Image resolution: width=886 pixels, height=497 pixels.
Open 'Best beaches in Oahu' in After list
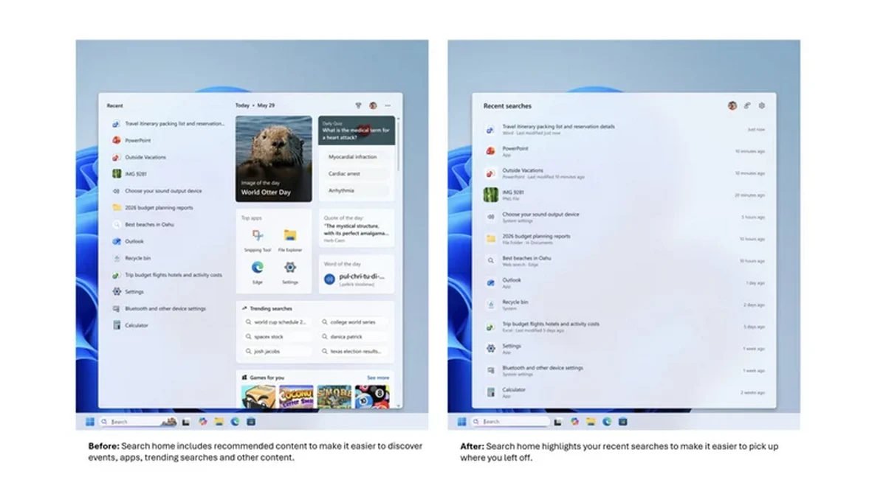click(x=625, y=260)
